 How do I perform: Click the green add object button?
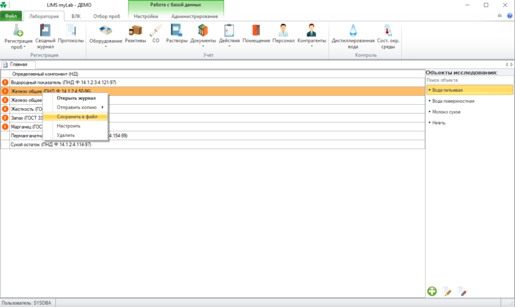pyautogui.click(x=432, y=291)
